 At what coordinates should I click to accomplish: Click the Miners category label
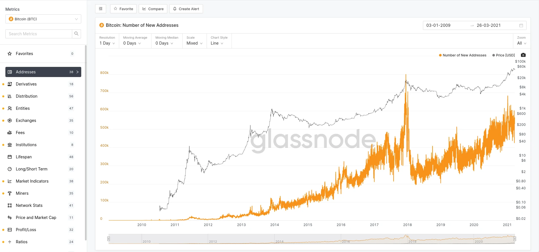coord(22,193)
